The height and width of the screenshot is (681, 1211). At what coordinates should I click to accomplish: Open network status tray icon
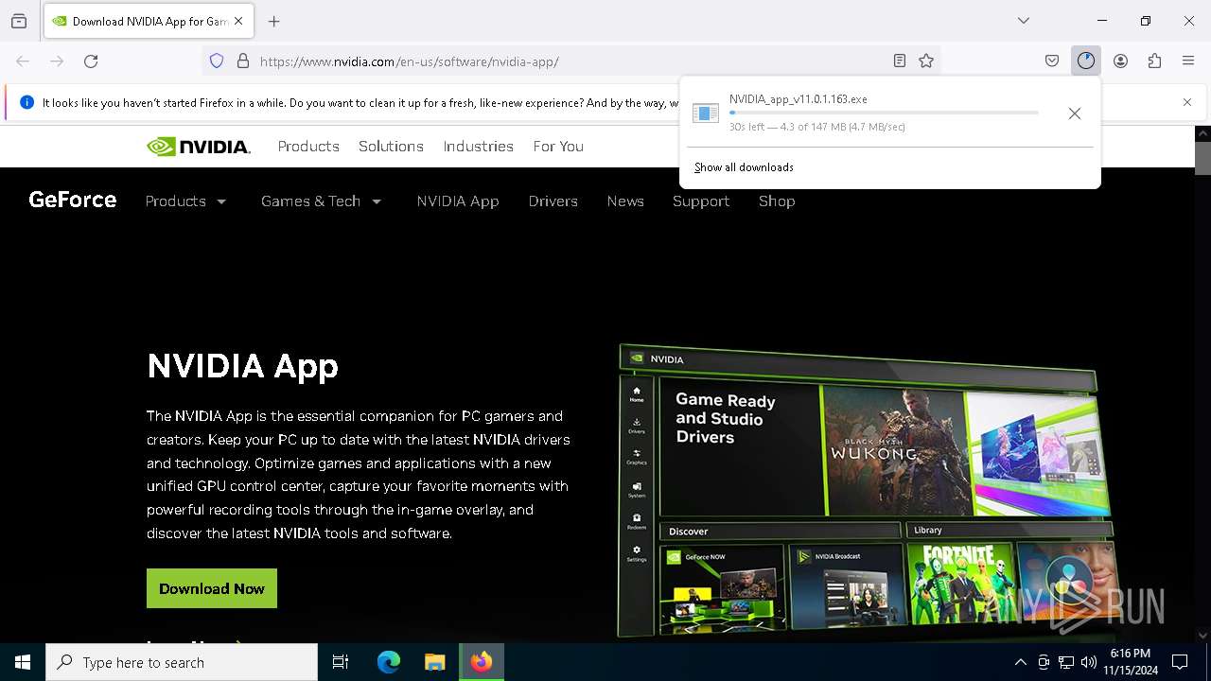[1066, 662]
